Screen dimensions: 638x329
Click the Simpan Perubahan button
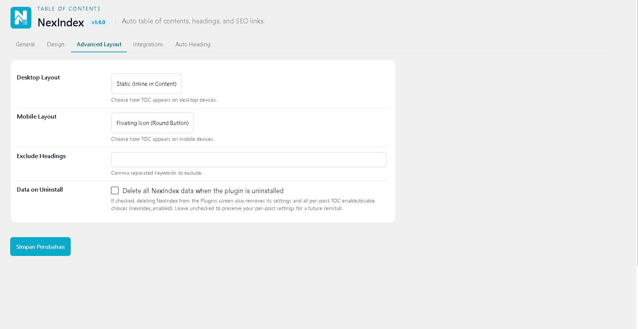coord(40,247)
